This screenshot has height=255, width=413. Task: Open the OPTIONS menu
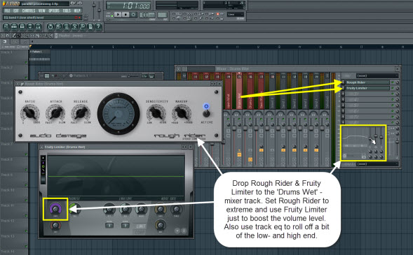point(54,10)
